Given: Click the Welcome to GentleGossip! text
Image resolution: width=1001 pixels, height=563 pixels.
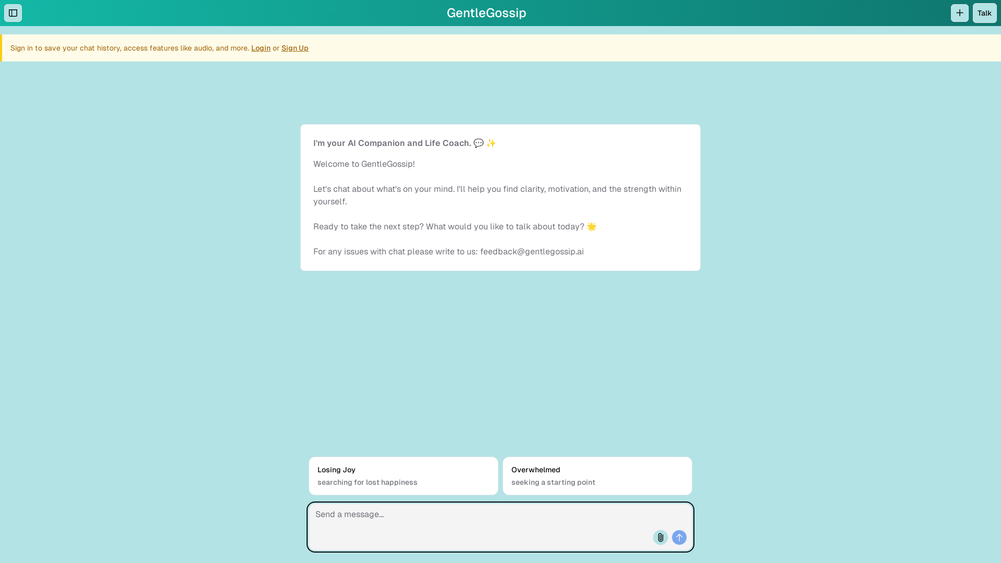Looking at the screenshot, I should point(364,164).
